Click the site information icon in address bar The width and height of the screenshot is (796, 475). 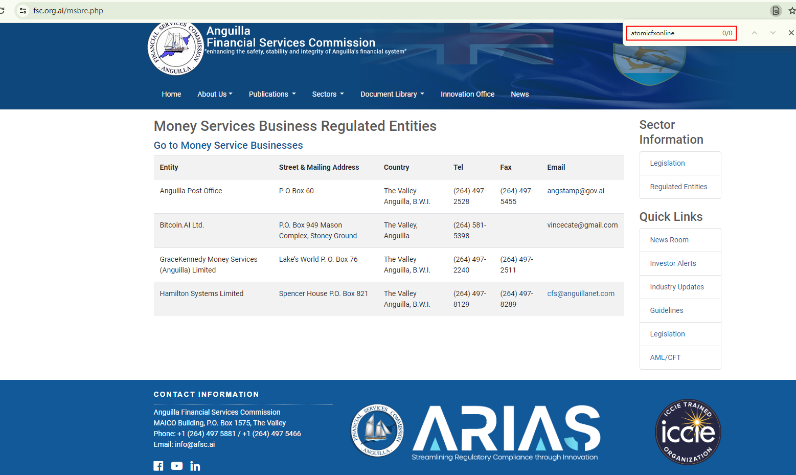coord(23,10)
